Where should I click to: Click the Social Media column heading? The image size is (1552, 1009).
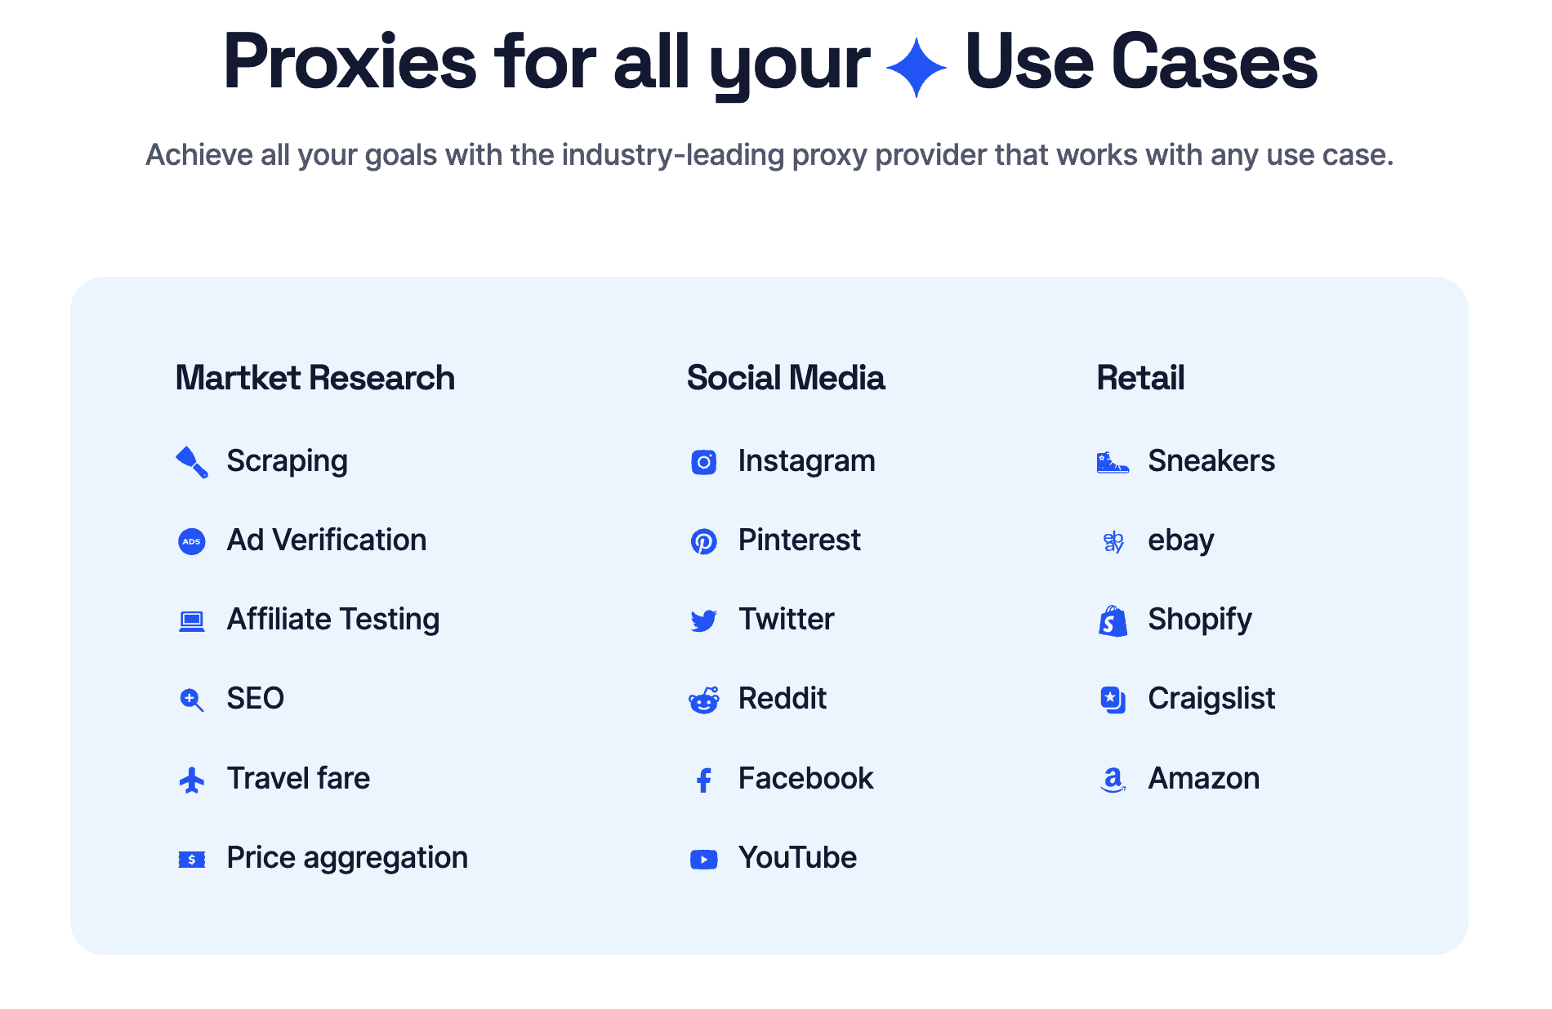(x=786, y=378)
